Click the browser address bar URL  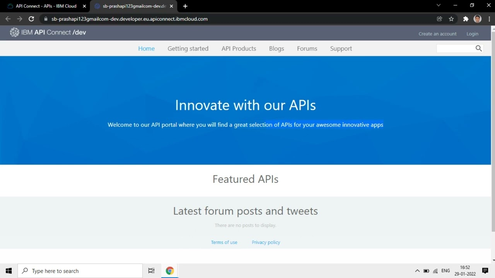(x=130, y=19)
